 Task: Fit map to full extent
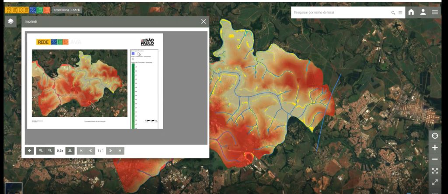point(435,171)
